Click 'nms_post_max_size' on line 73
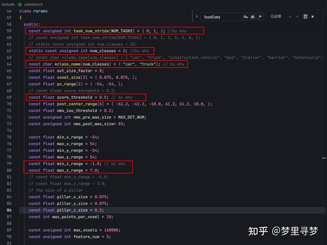The image size is (327, 245). [93, 124]
